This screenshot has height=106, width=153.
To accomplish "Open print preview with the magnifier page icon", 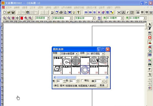I will [x=65, y=12].
